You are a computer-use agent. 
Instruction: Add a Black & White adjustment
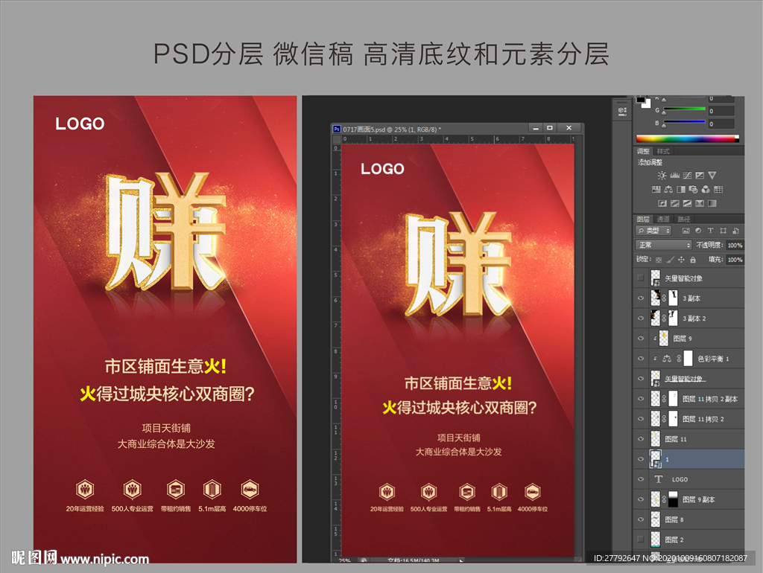click(x=681, y=190)
